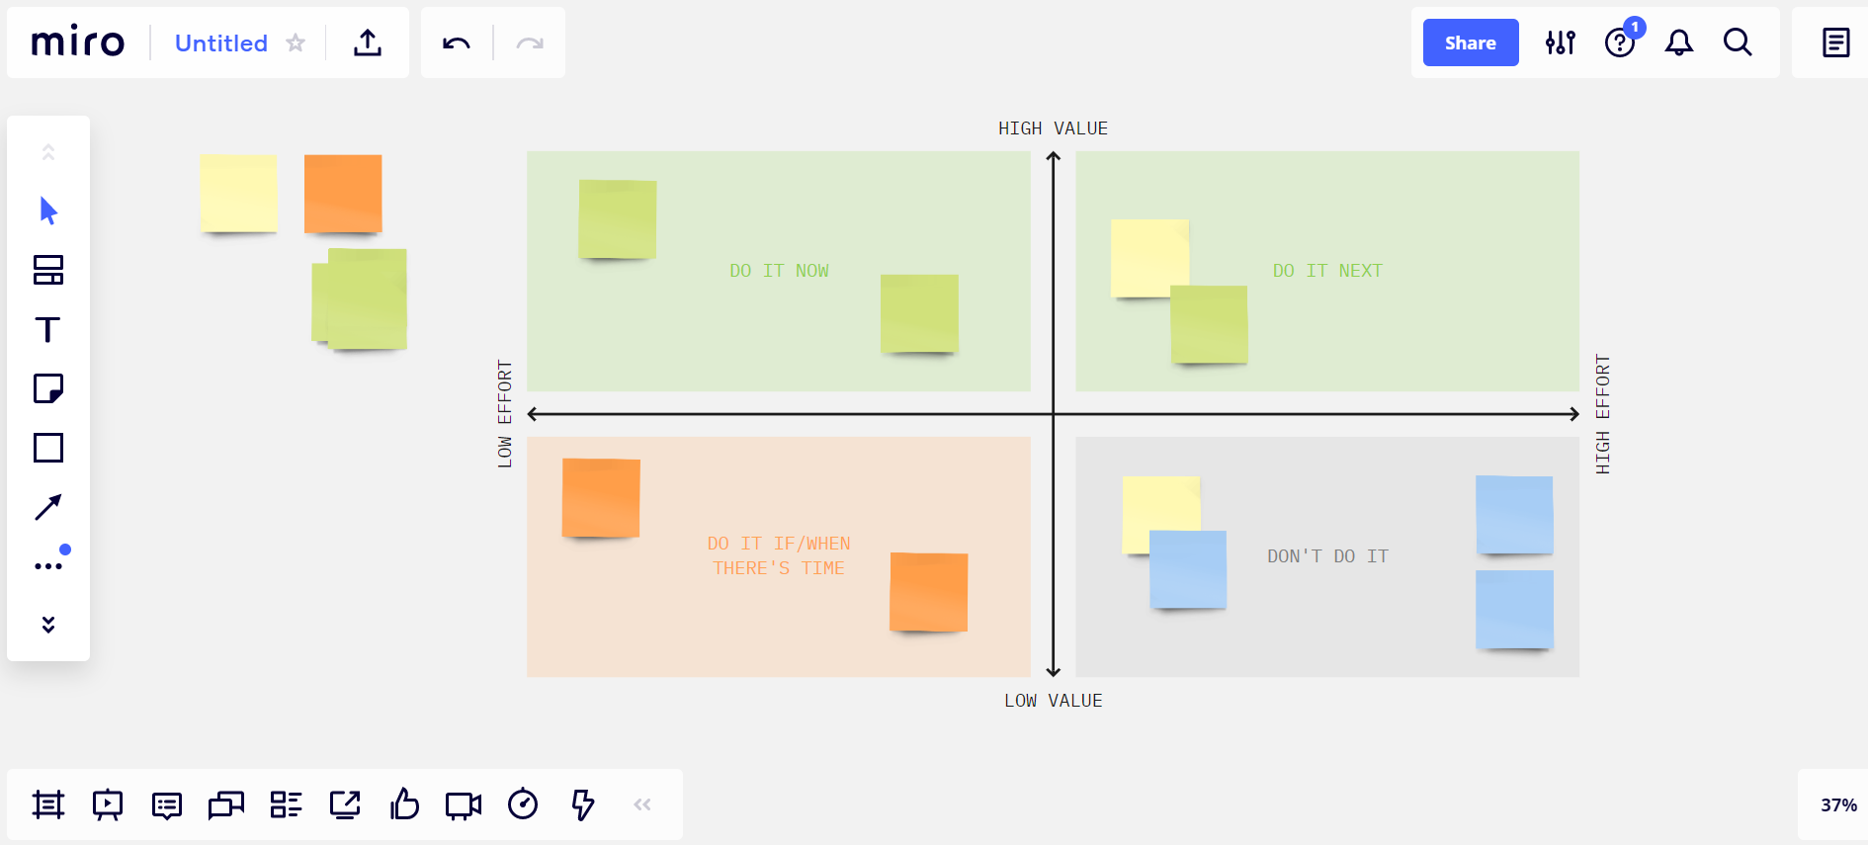Open the voting thumbs-up tool
The image size is (1868, 845).
click(404, 804)
